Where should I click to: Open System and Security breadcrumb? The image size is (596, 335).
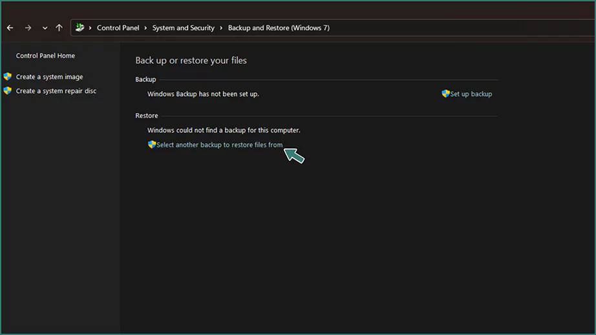click(x=183, y=28)
